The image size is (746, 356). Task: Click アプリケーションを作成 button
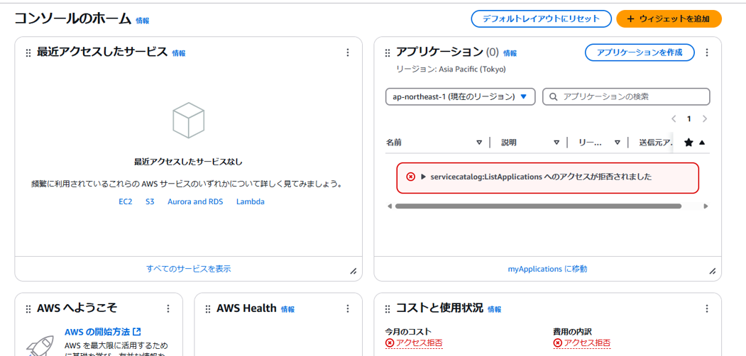click(640, 52)
